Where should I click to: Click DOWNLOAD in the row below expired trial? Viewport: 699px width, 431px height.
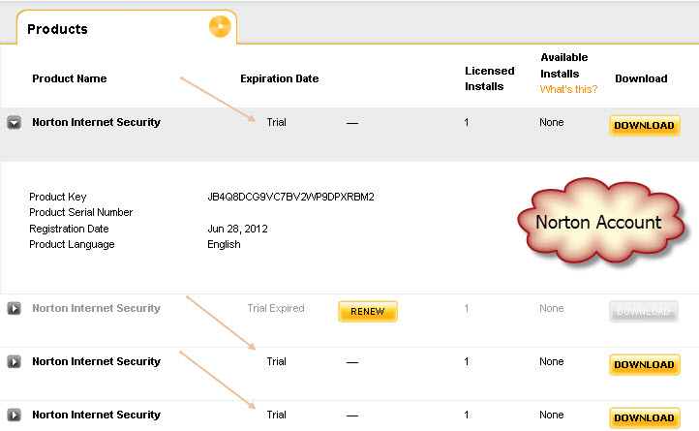click(644, 364)
